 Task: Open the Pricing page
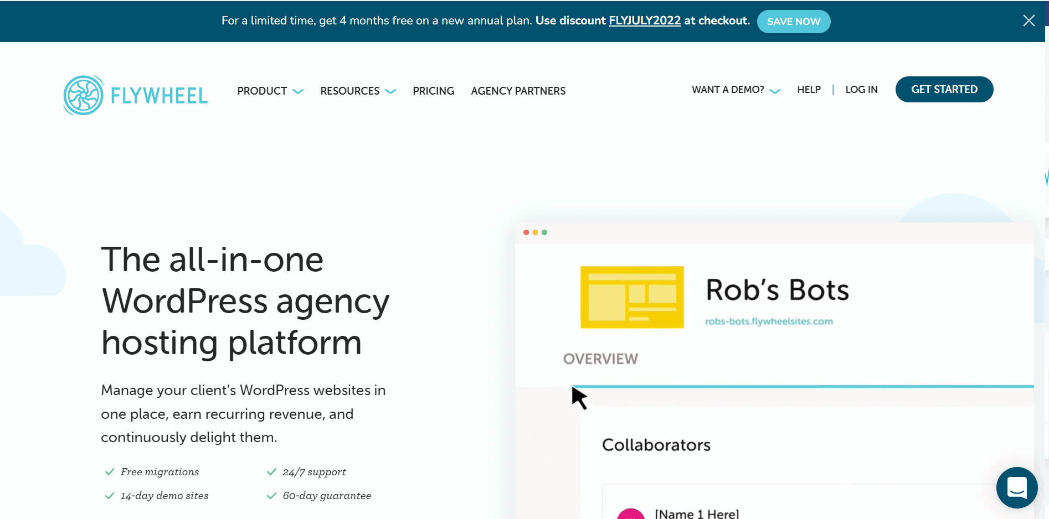pos(433,91)
